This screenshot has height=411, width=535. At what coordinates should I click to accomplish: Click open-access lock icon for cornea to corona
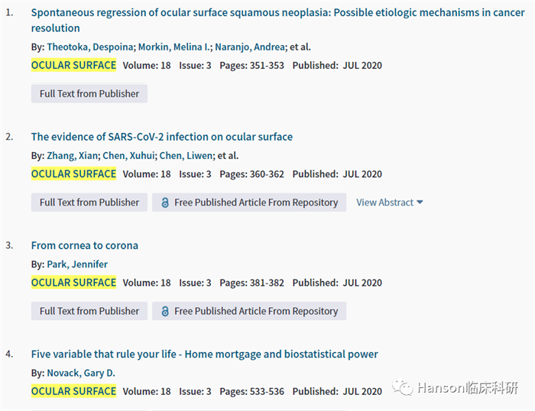tap(164, 311)
